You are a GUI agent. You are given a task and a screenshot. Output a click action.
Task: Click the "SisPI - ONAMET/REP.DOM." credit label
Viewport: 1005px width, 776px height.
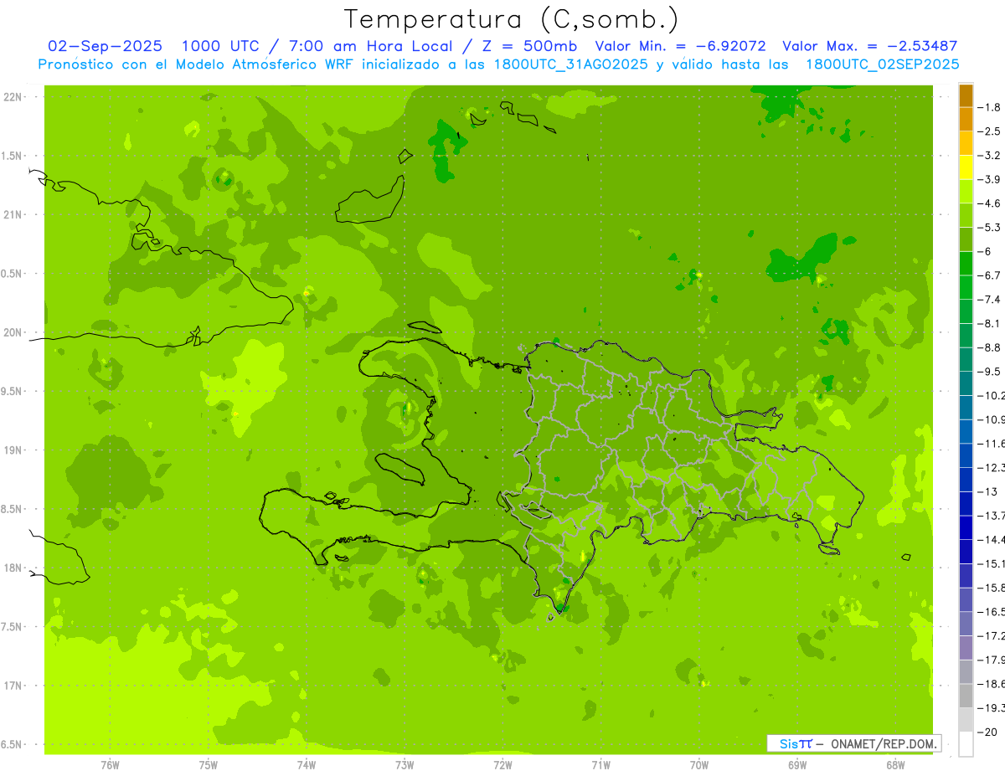[x=854, y=743]
